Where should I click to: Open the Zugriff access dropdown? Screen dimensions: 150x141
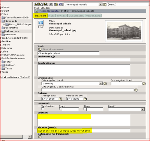(142, 109)
